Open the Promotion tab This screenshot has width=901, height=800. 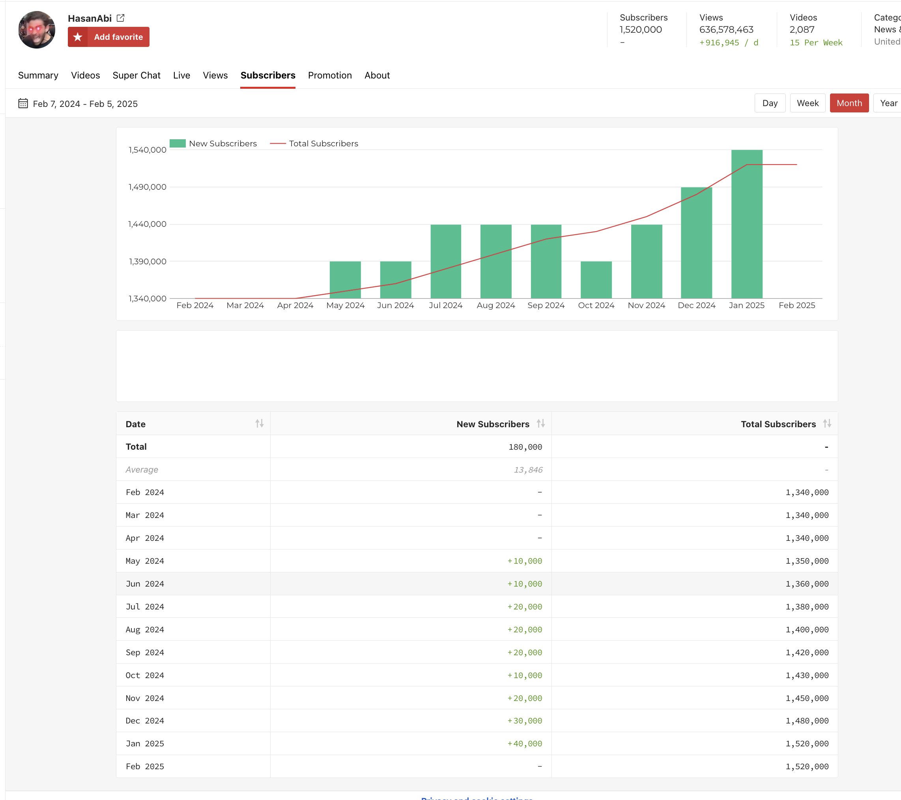tap(330, 75)
